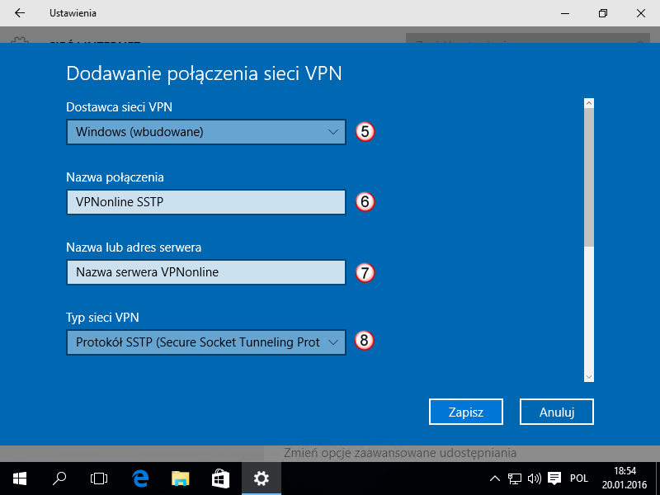The image size is (660, 495).
Task: Switch to the Settings gear app in taskbar
Action: pos(262,478)
